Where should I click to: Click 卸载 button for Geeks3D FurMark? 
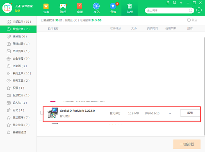pos(190,113)
